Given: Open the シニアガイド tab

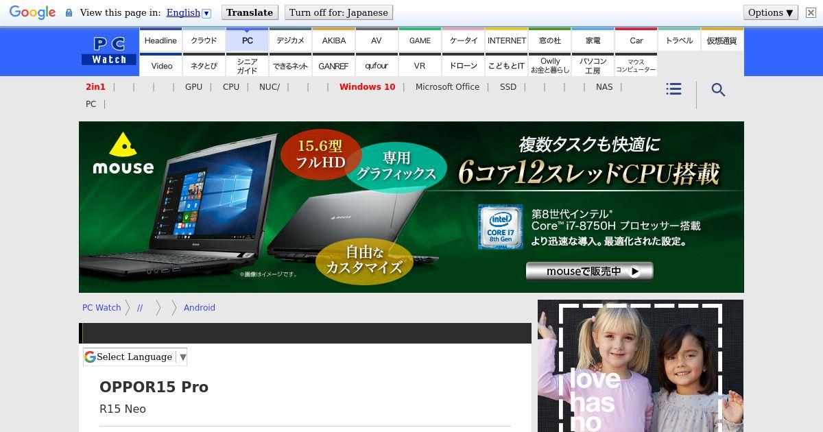Looking at the screenshot, I should (x=247, y=65).
